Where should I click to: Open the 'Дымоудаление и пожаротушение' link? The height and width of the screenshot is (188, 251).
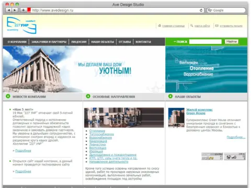click(113, 155)
